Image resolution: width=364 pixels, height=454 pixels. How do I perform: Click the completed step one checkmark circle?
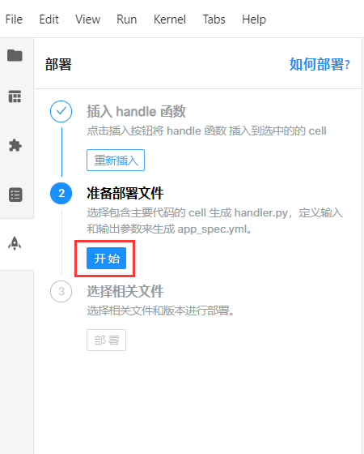pyautogui.click(x=61, y=111)
